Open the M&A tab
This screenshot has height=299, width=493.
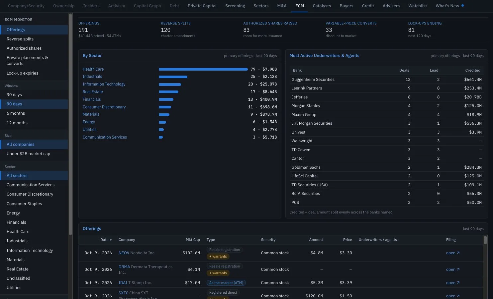[x=282, y=6]
